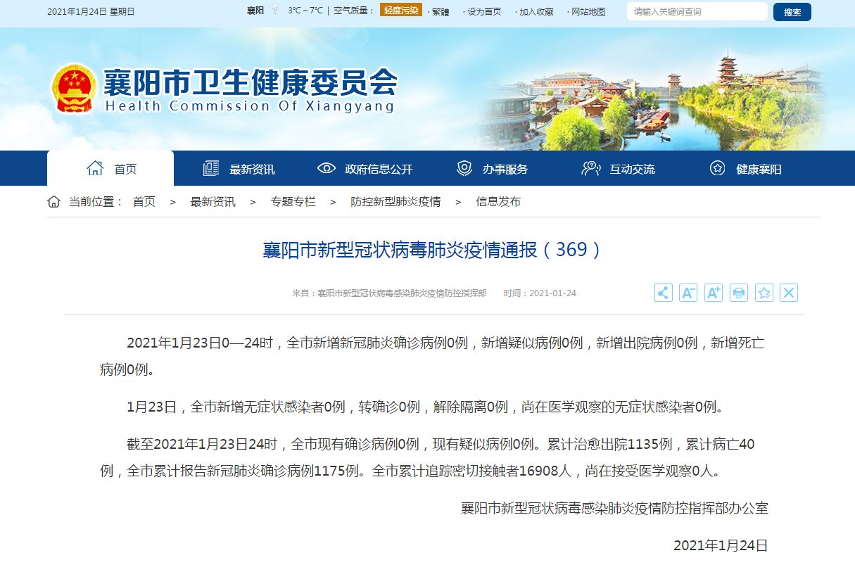
Task: Go to 信息发布 in the breadcrumb
Action: click(498, 202)
